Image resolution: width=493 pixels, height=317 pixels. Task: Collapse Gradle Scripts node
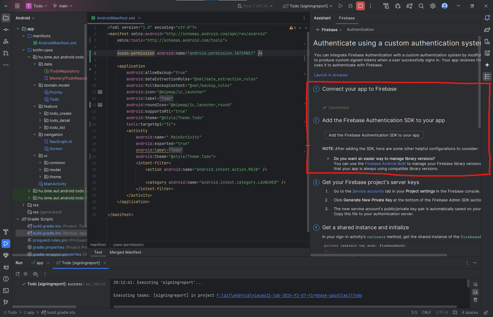[18, 219]
